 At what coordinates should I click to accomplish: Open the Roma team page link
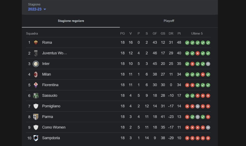coord(47,42)
